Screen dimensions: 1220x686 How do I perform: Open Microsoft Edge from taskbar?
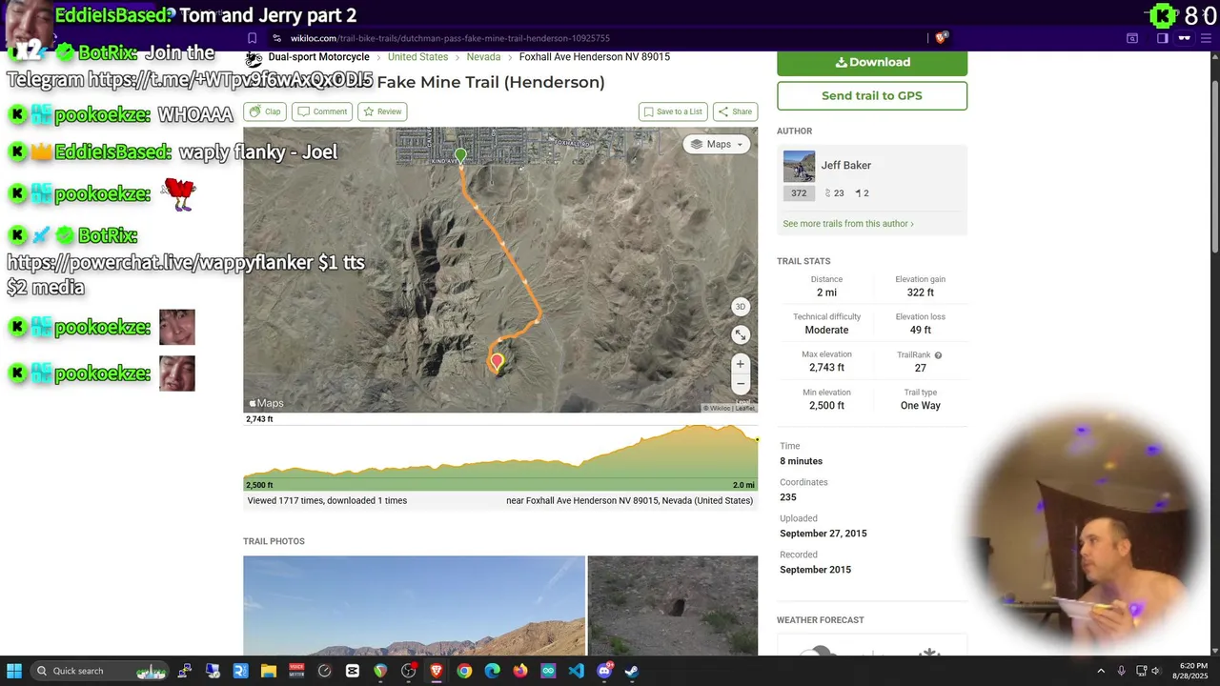492,671
